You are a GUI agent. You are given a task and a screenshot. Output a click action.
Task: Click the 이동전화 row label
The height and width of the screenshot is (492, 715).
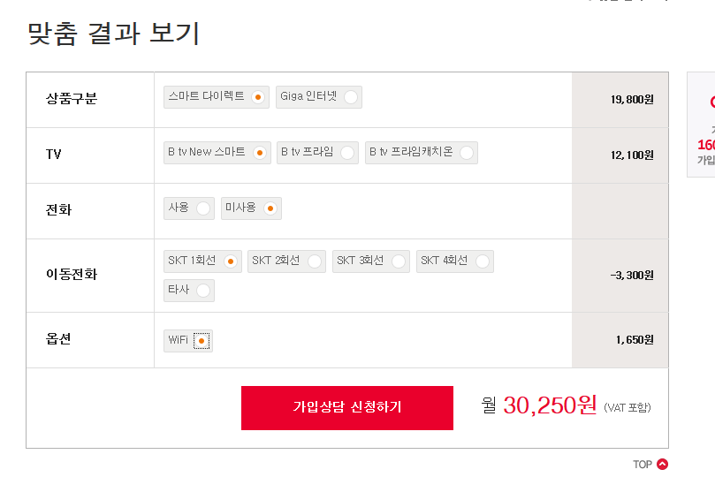(72, 275)
